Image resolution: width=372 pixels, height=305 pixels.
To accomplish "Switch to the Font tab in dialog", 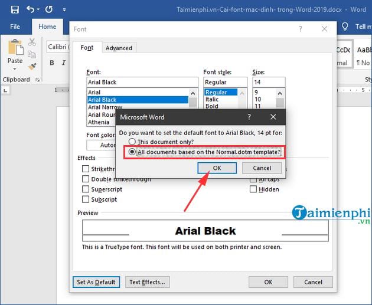I will tap(87, 48).
